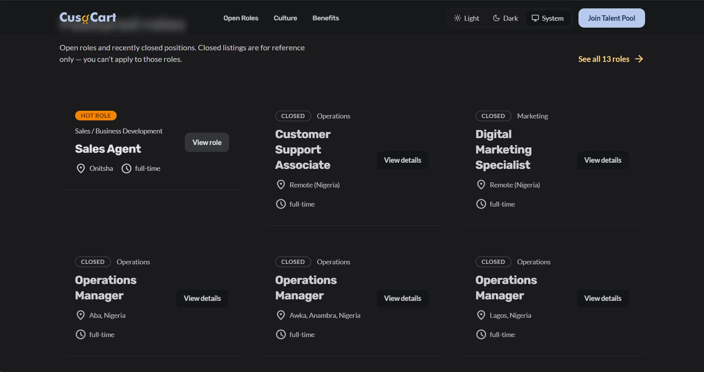View details for Digital Marketing Specialist

(603, 160)
